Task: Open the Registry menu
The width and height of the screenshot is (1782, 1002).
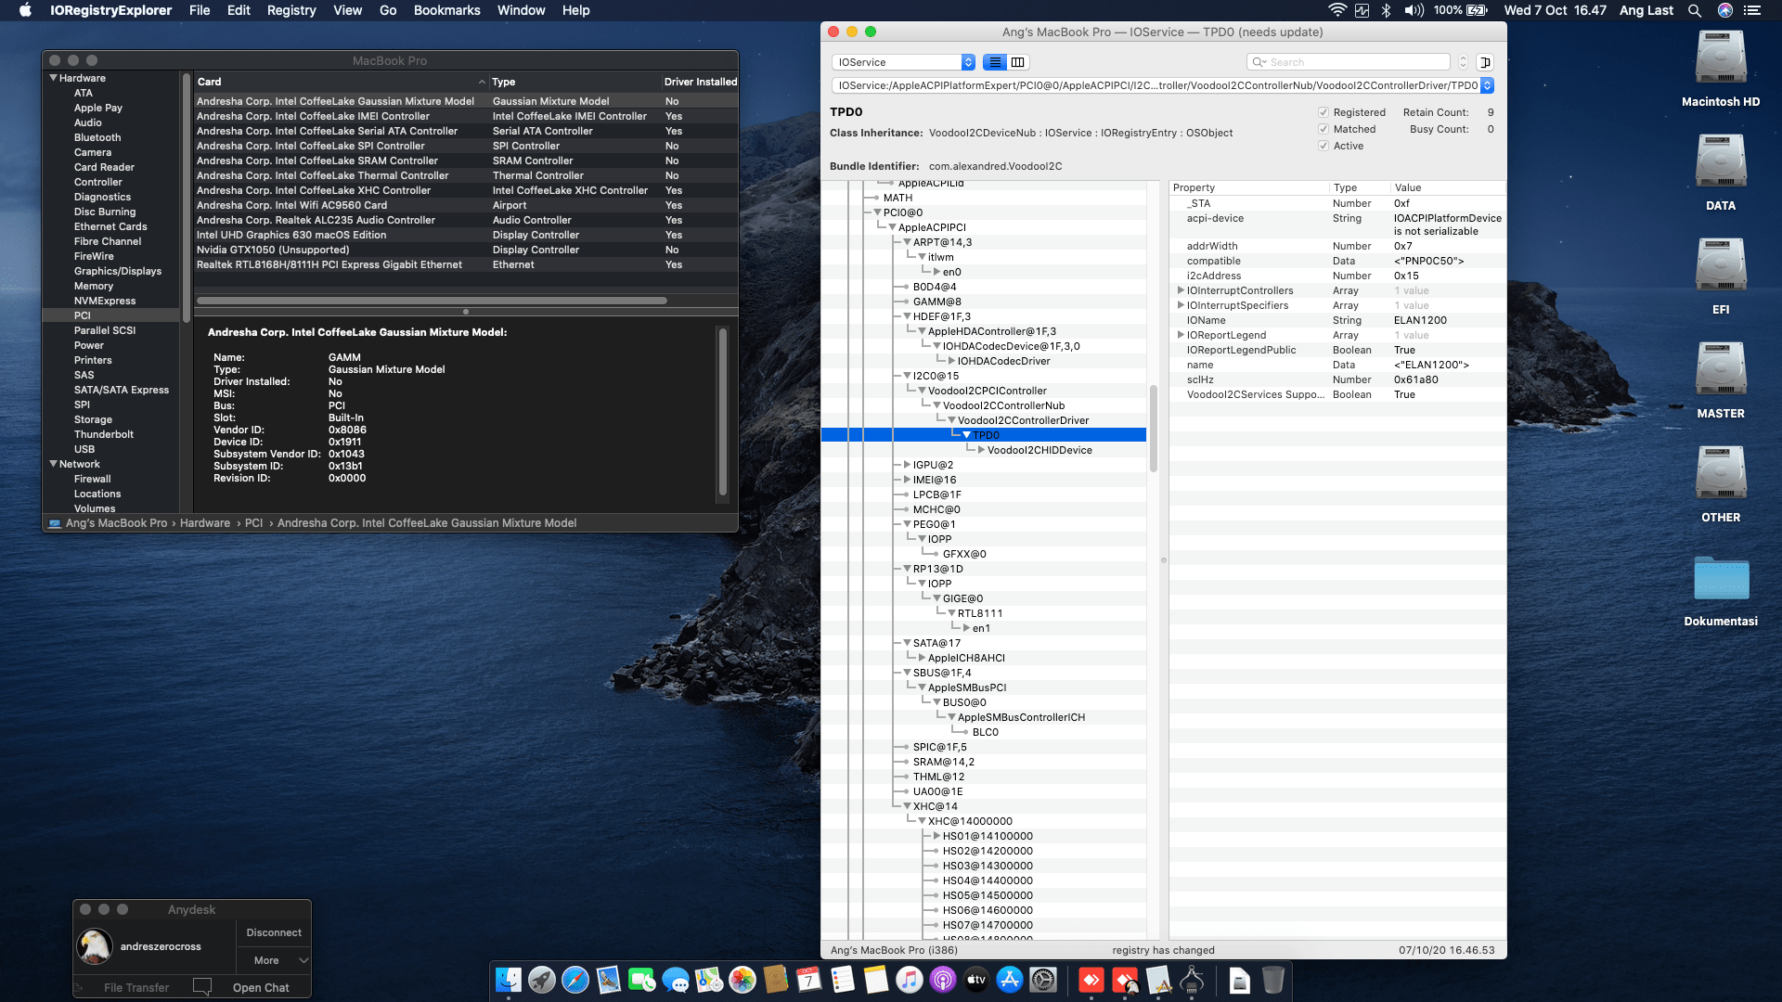Action: [291, 10]
